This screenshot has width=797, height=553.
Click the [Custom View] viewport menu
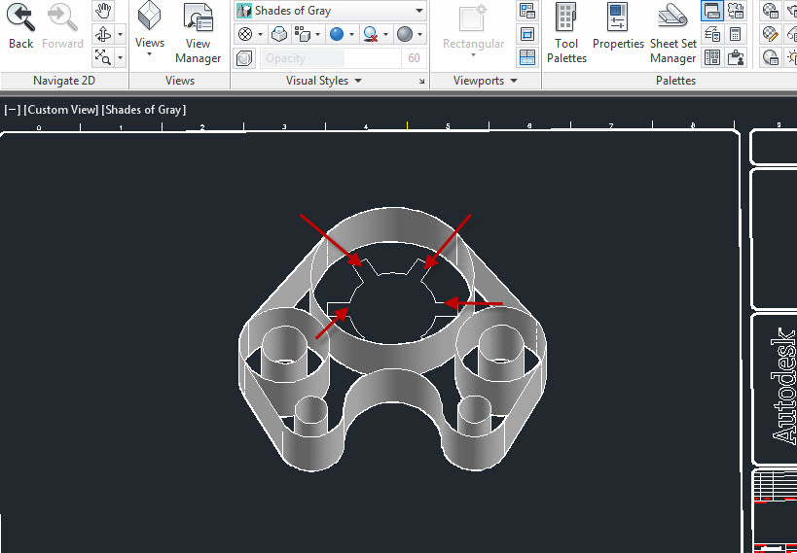point(61,110)
